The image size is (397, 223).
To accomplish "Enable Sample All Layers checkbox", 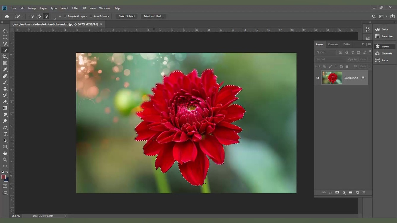I will point(66,16).
